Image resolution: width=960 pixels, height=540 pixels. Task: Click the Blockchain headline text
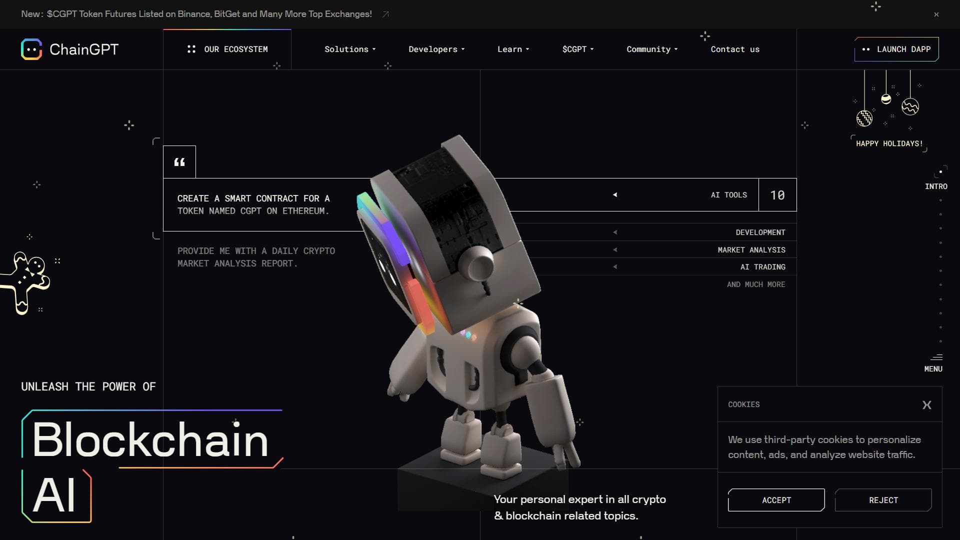tap(150, 440)
